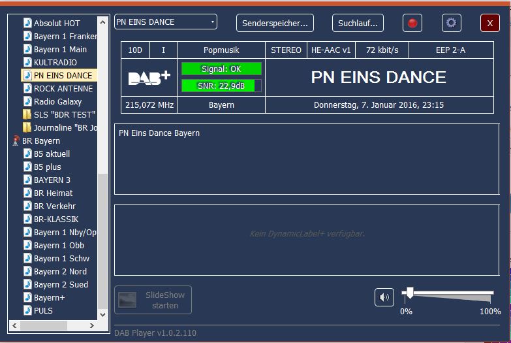Start the SlideShow
Screen dimensions: 511x343
pos(153,300)
